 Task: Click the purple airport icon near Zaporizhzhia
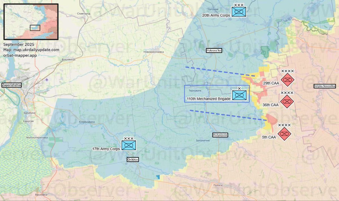[x=47, y=79]
